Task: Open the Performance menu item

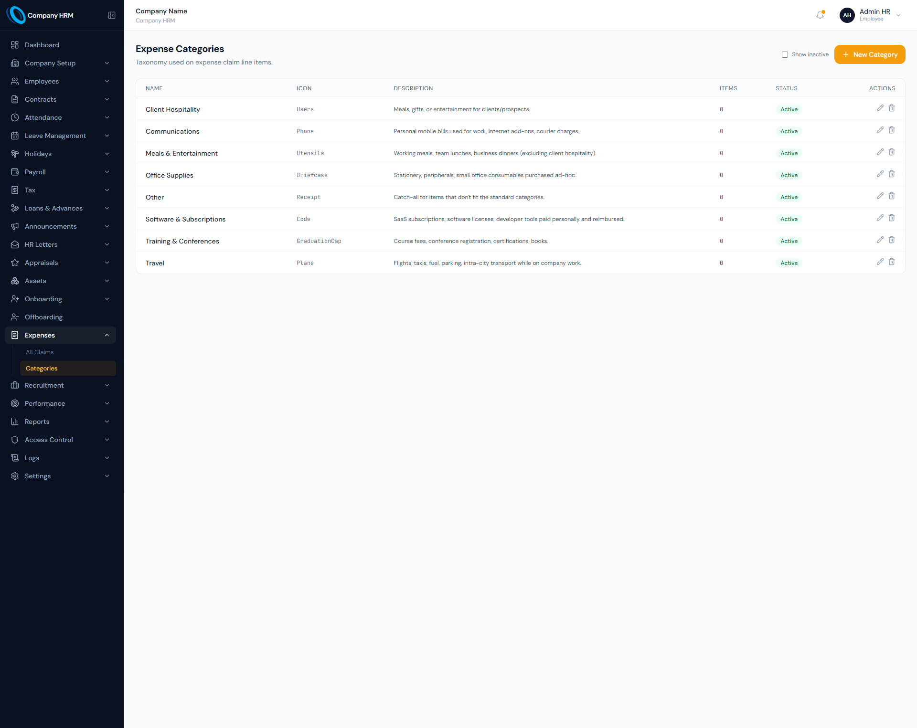Action: click(60, 403)
